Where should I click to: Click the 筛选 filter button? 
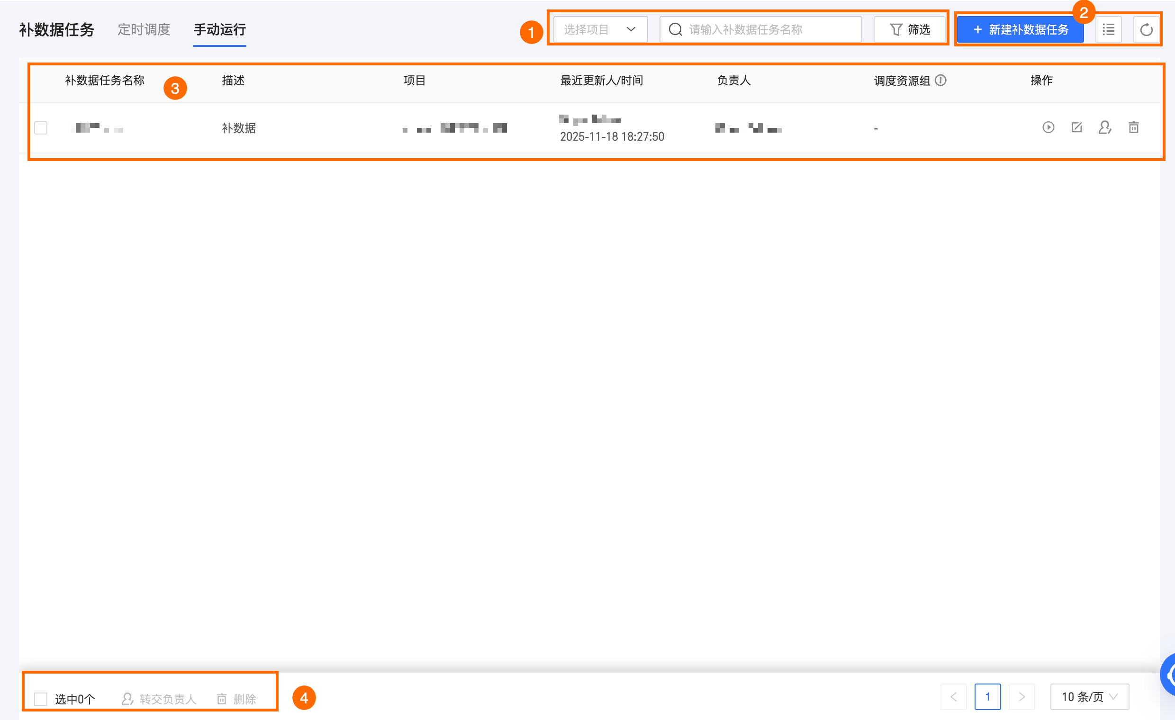[909, 29]
